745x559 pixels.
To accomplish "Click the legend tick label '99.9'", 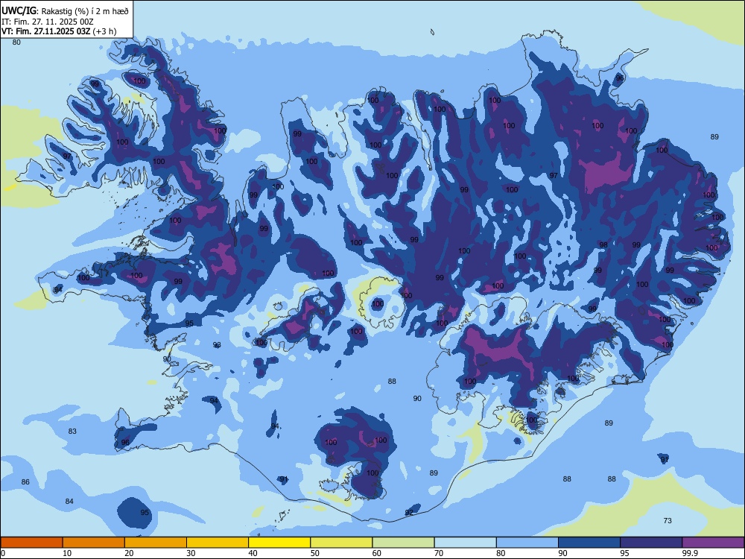I will (x=690, y=553).
